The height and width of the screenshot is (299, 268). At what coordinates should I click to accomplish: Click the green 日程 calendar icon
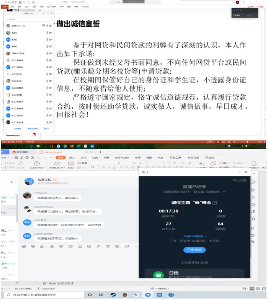(158, 275)
